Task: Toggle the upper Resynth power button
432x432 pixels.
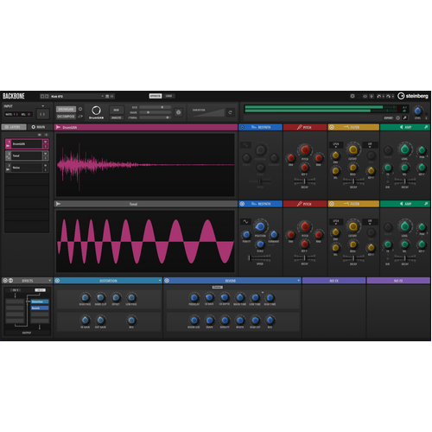Action: tap(242, 127)
